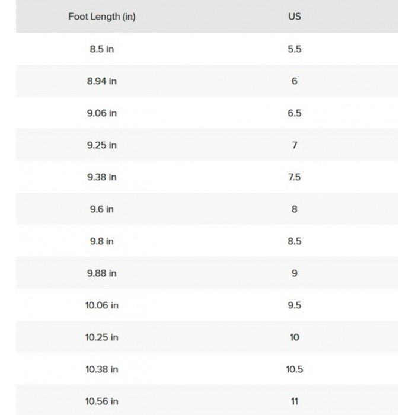Click the Foot Length (in) column header
415x415 pixels.
pos(102,17)
